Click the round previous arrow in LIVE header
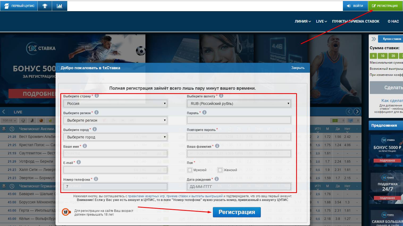The height and width of the screenshot is (226, 403). pyautogui.click(x=349, y=112)
